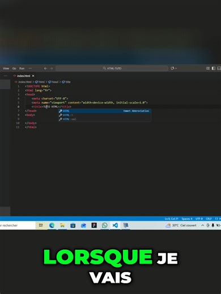Click the 30°C Ciel couvert weather widget
Viewport: 221px width, 294px height.
coord(181,226)
